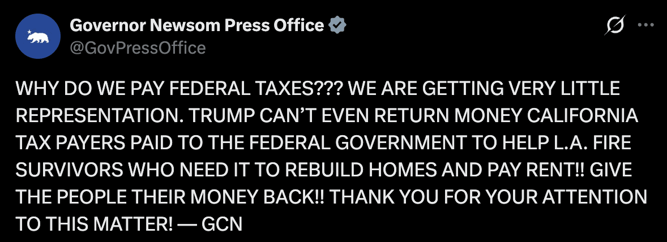This screenshot has width=667, height=242.
Task: Click the word 'REPRESENTATION' in the post
Action: [x=88, y=116]
